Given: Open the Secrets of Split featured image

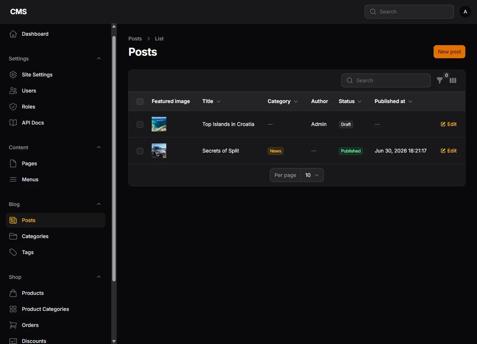Looking at the screenshot, I should (x=159, y=151).
